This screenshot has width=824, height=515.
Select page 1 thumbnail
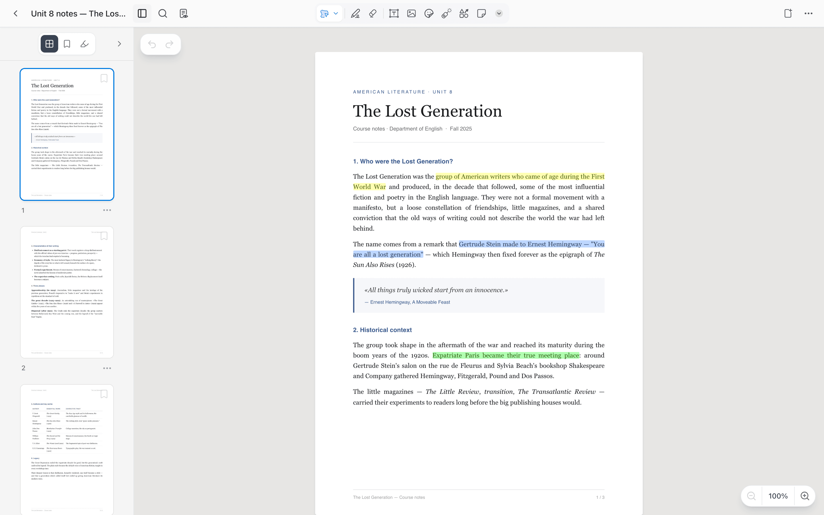pos(67,134)
